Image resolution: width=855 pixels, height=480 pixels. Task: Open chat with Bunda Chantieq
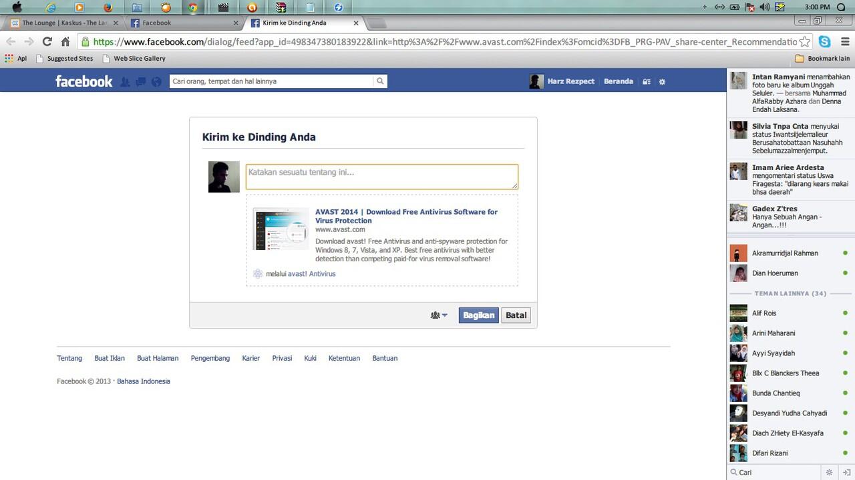pyautogui.click(x=790, y=393)
